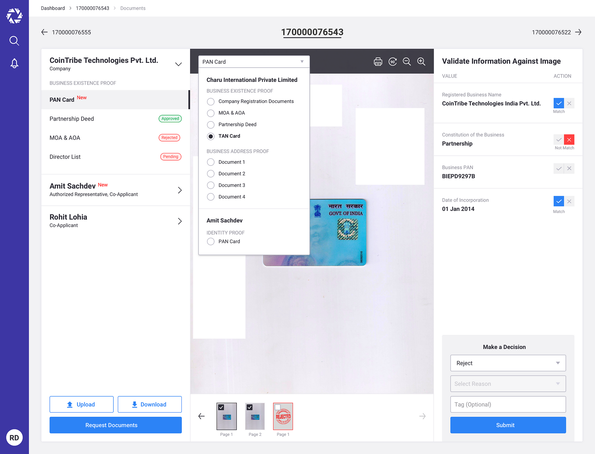Submit the decision

pos(508,425)
